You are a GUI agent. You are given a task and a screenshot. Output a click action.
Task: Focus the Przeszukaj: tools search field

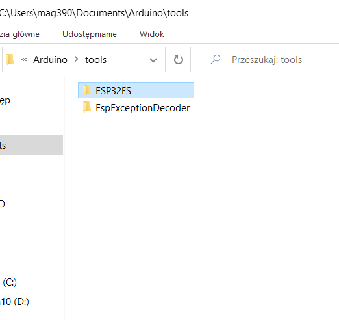(269, 60)
